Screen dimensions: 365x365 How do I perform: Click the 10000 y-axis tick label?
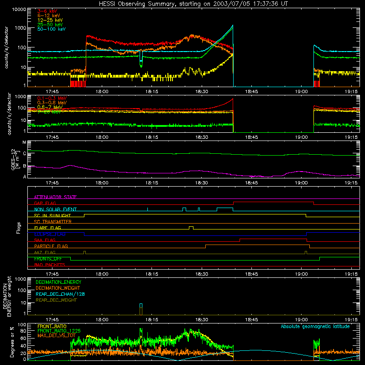click(19, 9)
